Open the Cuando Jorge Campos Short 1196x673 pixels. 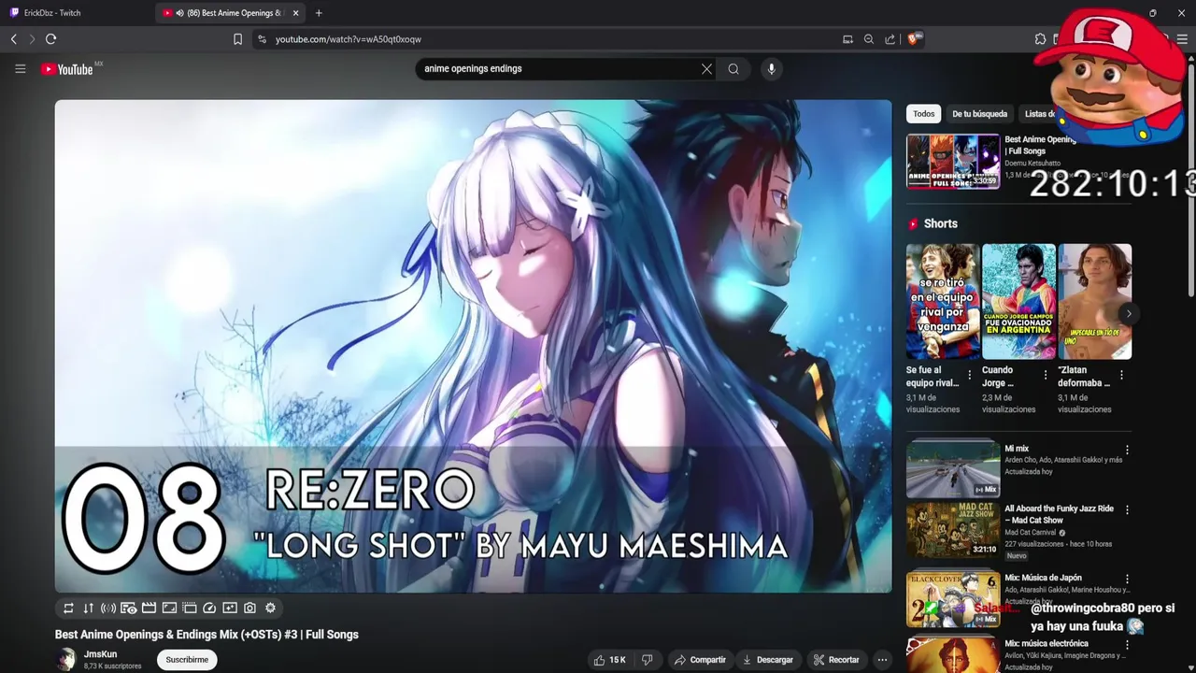(1018, 301)
